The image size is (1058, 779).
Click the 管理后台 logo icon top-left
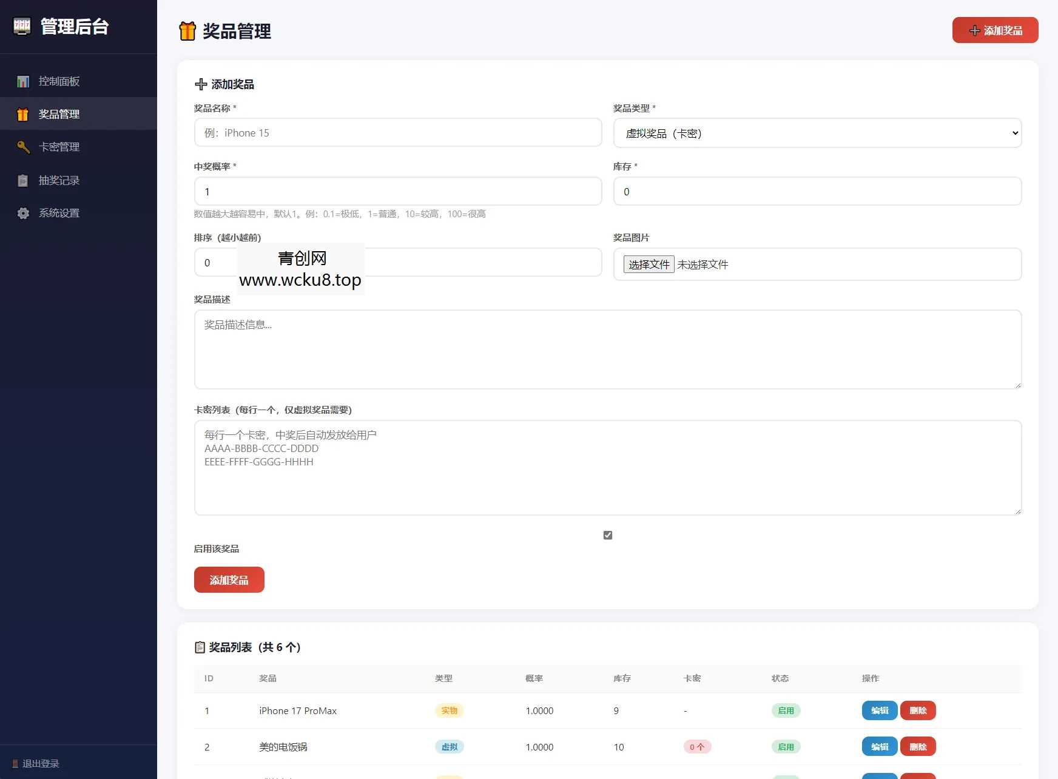click(x=22, y=27)
